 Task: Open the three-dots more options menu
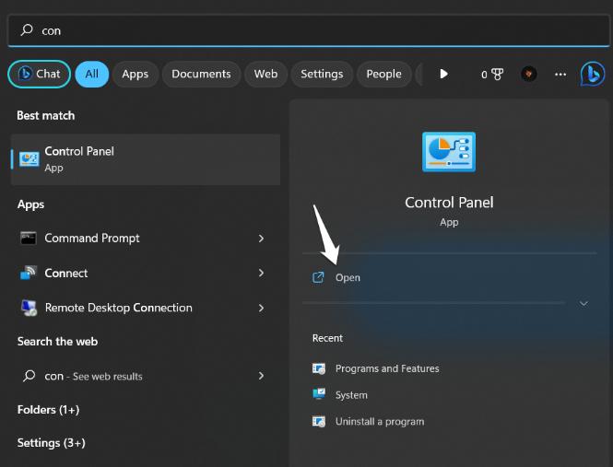pyautogui.click(x=560, y=75)
